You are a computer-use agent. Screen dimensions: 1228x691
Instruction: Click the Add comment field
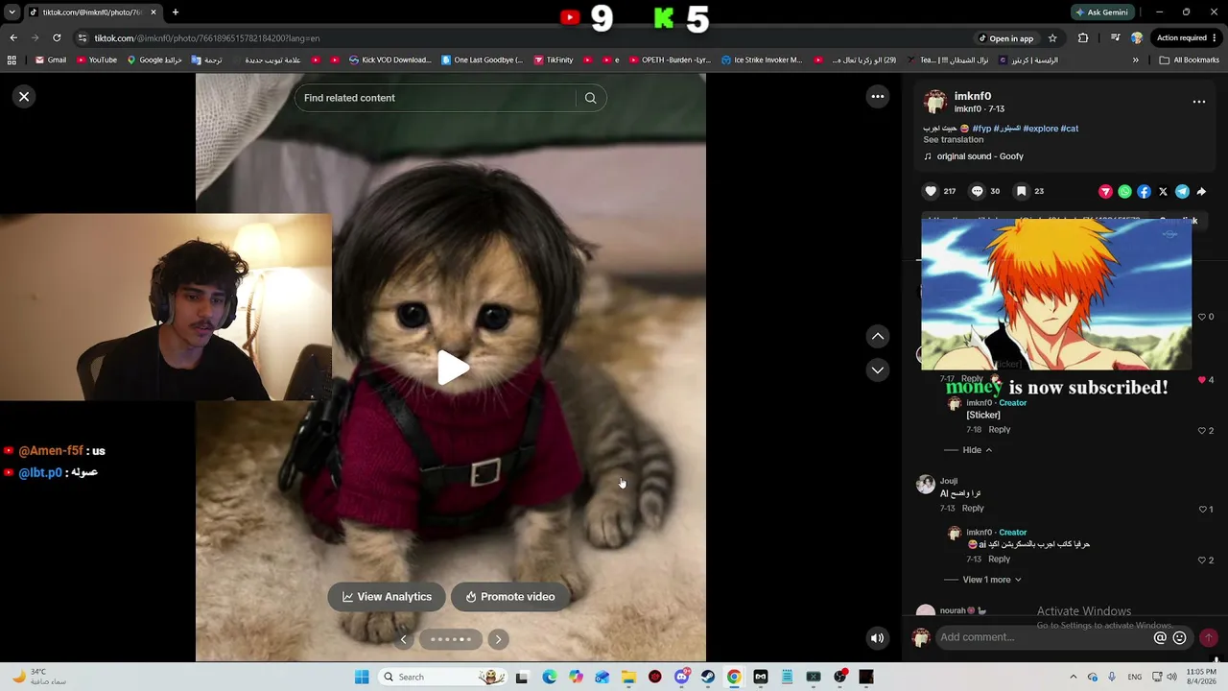[x=1044, y=637]
